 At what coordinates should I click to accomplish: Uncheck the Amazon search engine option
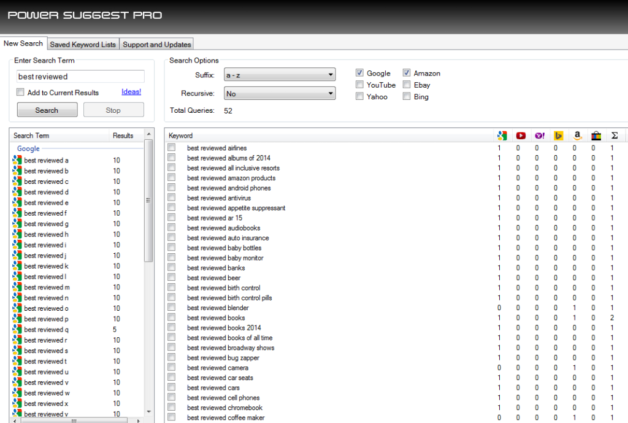pos(407,73)
